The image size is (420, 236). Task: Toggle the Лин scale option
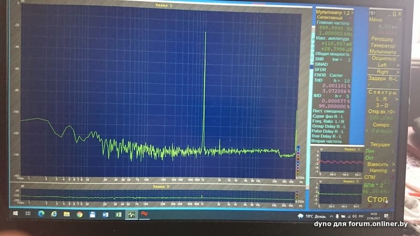[370, 152]
